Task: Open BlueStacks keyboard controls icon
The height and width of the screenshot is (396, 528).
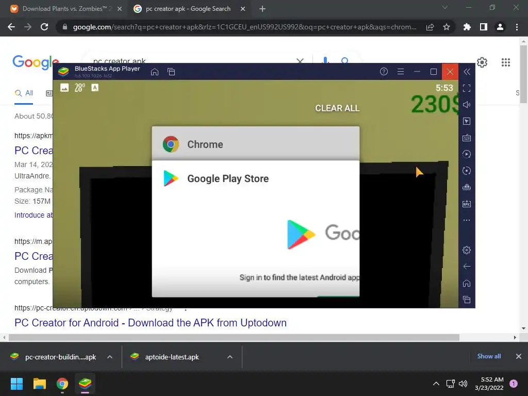Action: pyautogui.click(x=467, y=138)
